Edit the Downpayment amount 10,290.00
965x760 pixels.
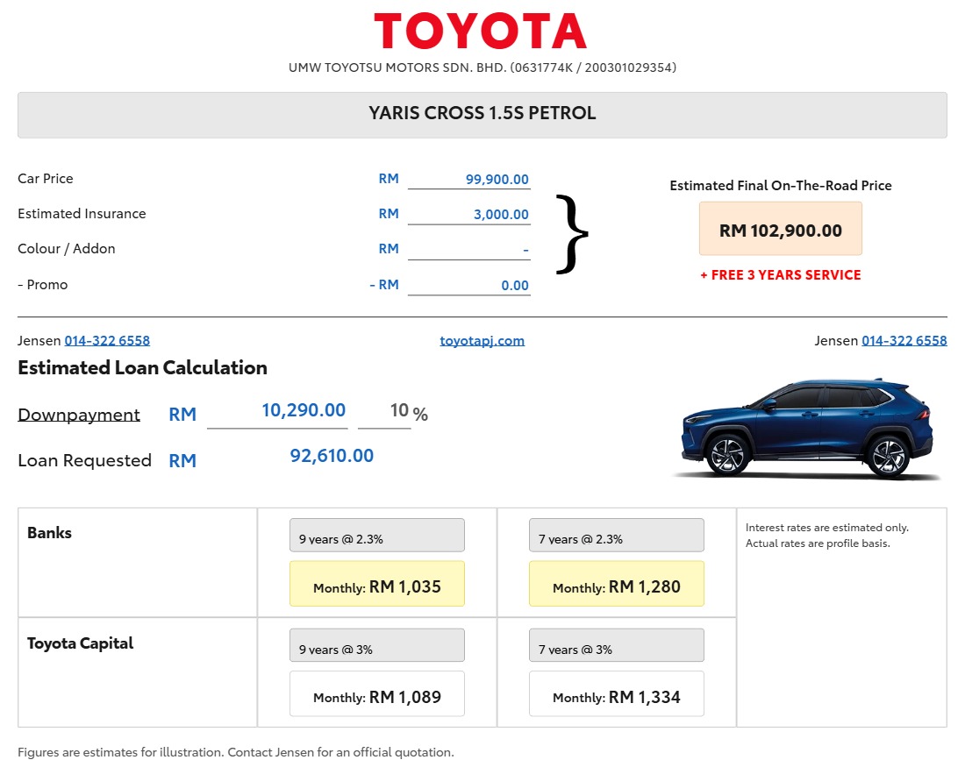point(277,411)
